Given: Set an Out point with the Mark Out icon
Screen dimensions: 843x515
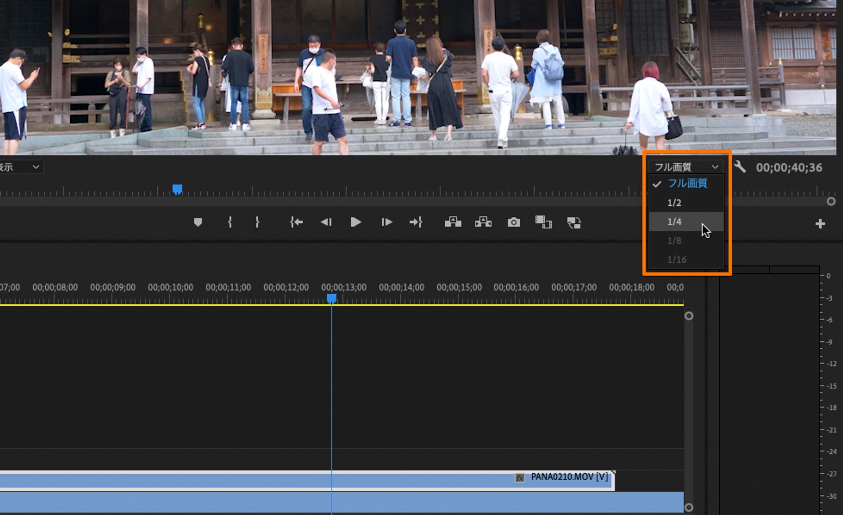Looking at the screenshot, I should pyautogui.click(x=257, y=222).
